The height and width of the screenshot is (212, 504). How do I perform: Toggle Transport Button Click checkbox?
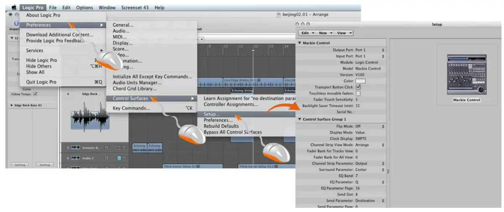coord(358,87)
